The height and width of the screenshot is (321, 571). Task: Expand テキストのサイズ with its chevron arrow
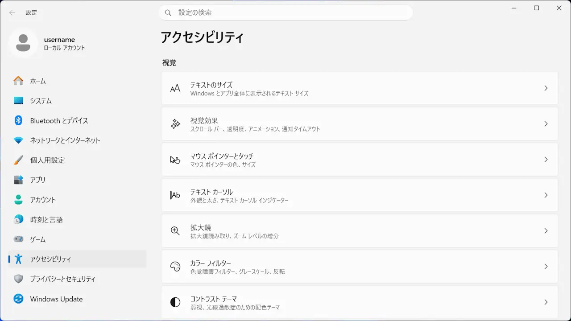coord(546,88)
